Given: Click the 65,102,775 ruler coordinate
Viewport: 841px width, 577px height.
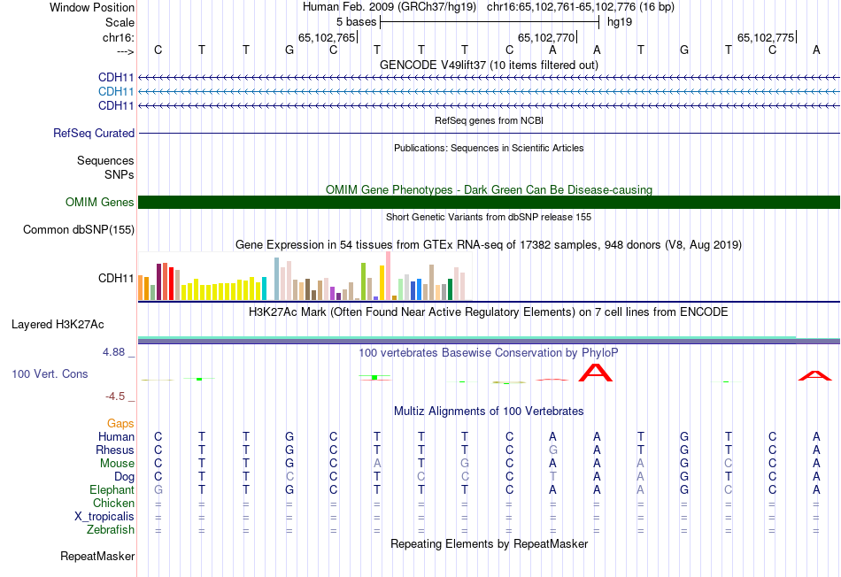Looking at the screenshot, I should coord(766,37).
